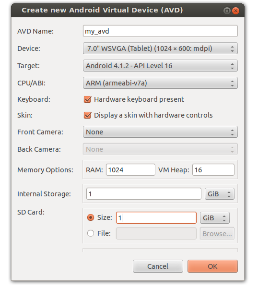This screenshot has width=258, height=288.
Task: Open the Target dropdown showing Android 4.1.2
Action: point(160,66)
